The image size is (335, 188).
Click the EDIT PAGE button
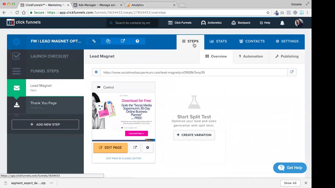110,148
